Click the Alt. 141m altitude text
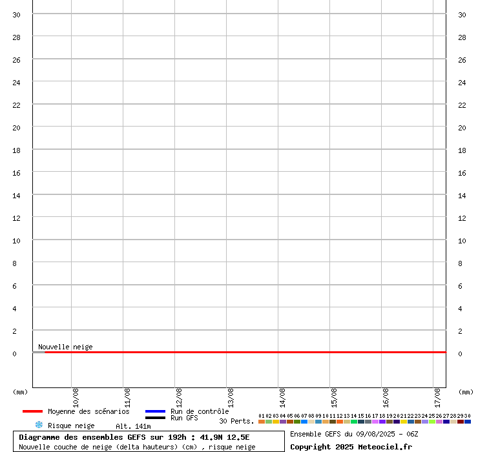This screenshot has width=478, height=452. click(133, 426)
